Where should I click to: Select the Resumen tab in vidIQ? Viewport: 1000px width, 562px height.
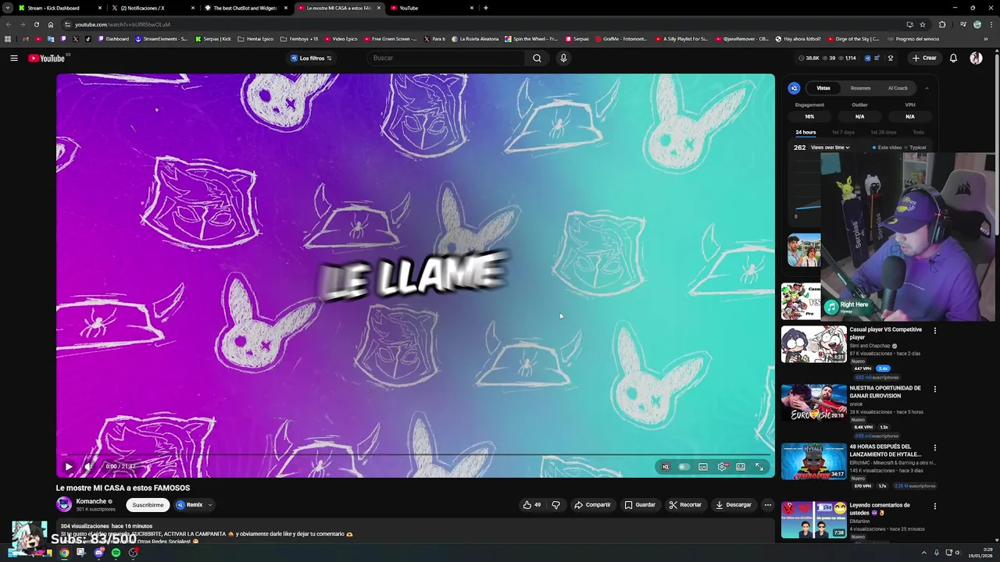860,88
